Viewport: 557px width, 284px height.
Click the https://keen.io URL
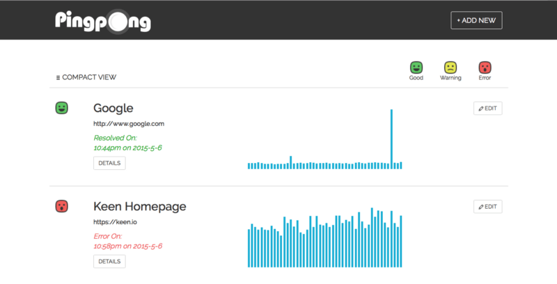coord(115,222)
